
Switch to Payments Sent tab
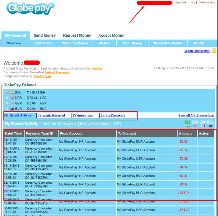tap(83, 115)
